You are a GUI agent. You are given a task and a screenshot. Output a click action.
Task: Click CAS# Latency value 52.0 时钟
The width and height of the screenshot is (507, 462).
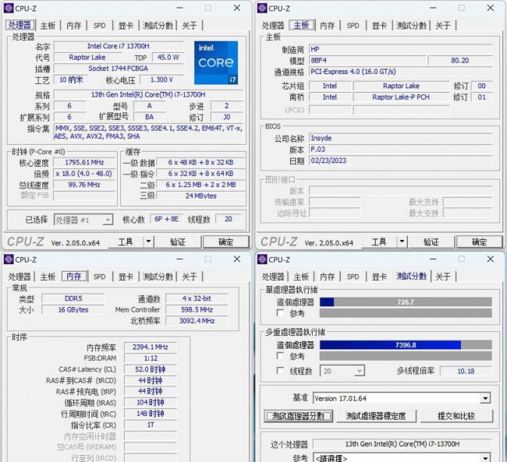point(151,369)
